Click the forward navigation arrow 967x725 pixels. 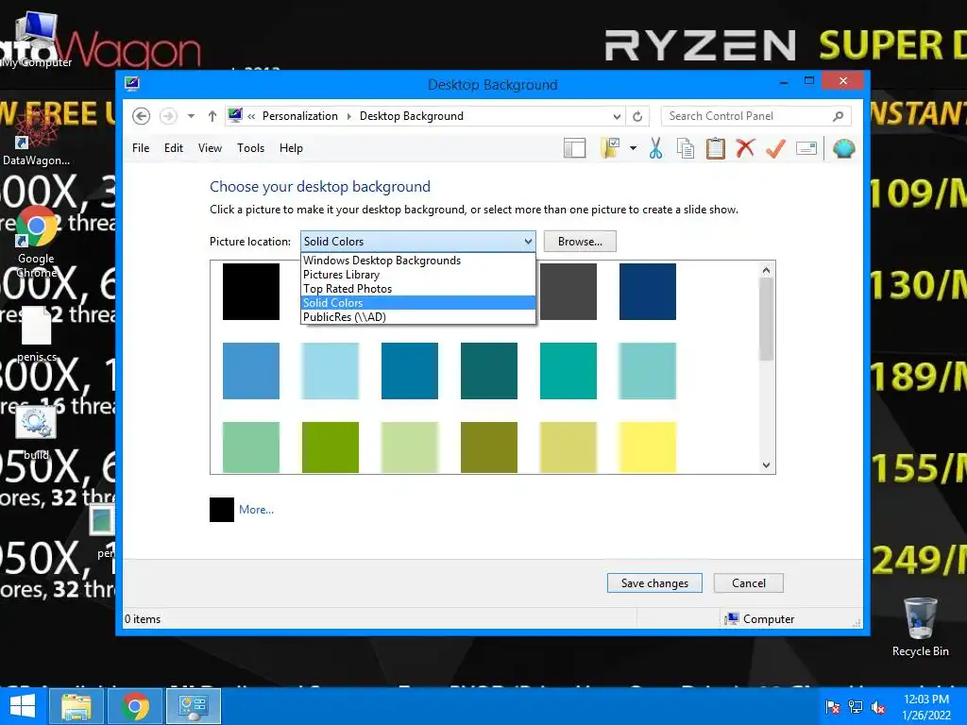click(168, 116)
